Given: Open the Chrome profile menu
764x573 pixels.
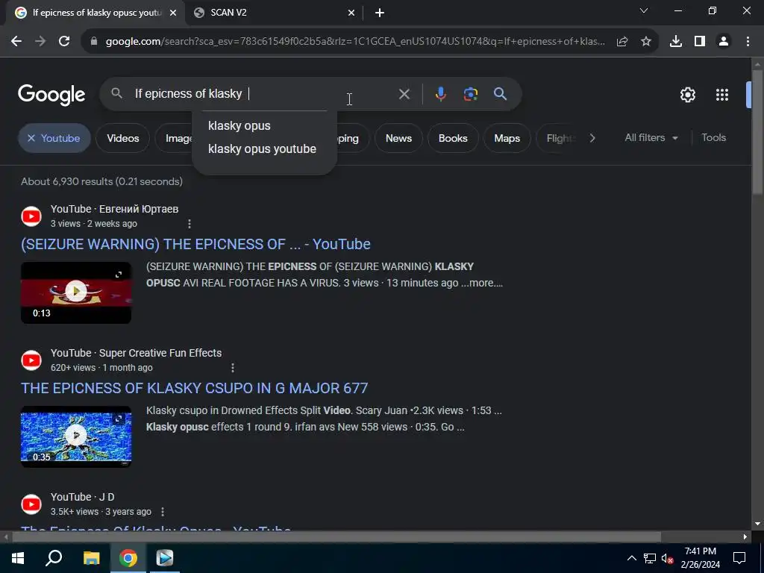Looking at the screenshot, I should pyautogui.click(x=724, y=42).
